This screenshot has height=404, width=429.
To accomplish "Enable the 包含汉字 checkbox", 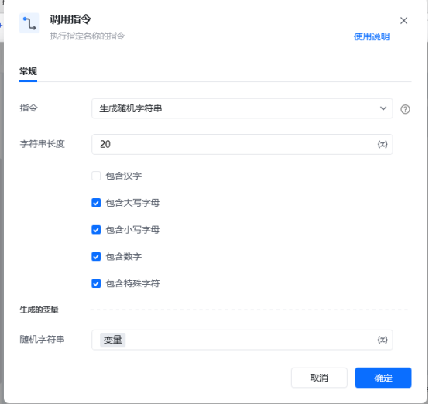I will point(96,176).
